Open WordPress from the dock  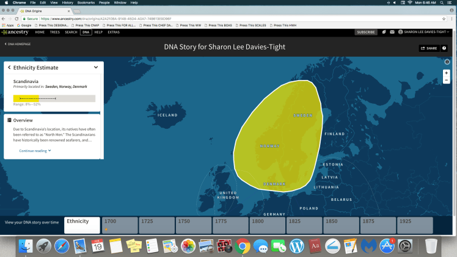(x=296, y=246)
